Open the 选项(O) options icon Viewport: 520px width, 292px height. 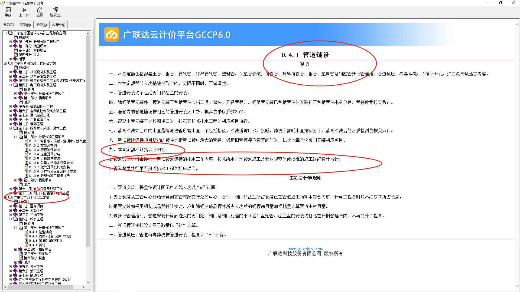click(56, 10)
